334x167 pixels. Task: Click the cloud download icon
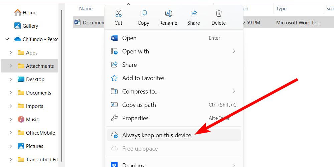tap(114, 135)
